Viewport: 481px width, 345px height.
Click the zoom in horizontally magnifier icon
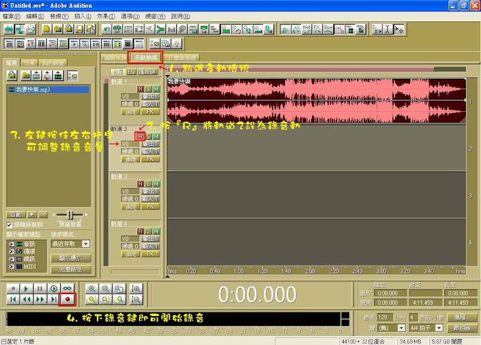(x=91, y=288)
